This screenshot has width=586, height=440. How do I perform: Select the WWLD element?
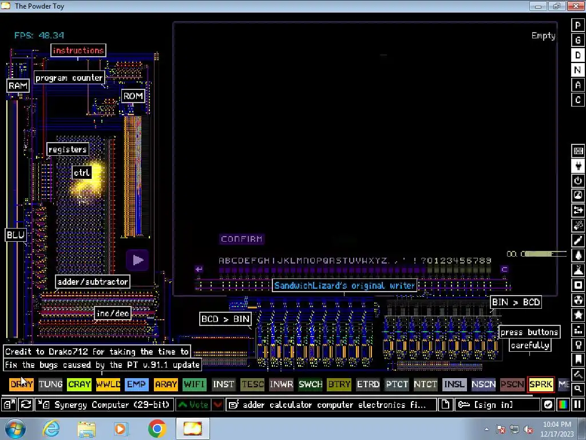(108, 384)
